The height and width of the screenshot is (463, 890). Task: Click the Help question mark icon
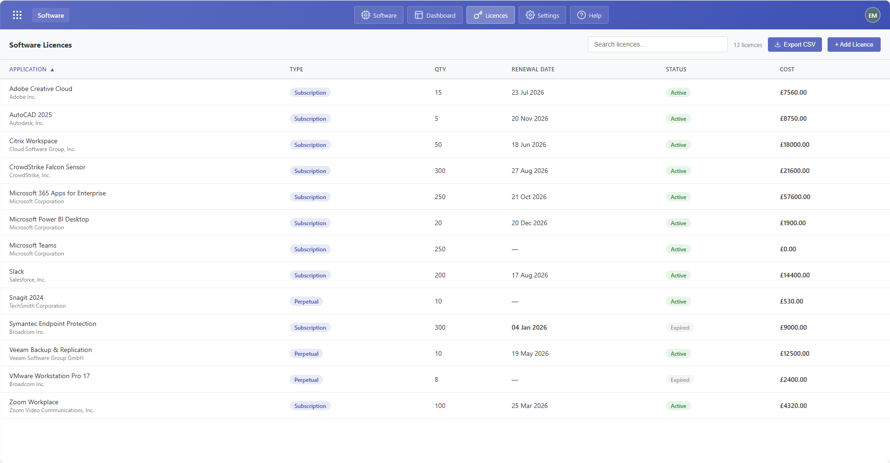point(582,15)
